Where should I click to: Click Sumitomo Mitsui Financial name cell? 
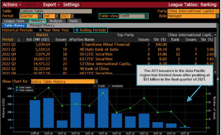[x=107, y=45]
